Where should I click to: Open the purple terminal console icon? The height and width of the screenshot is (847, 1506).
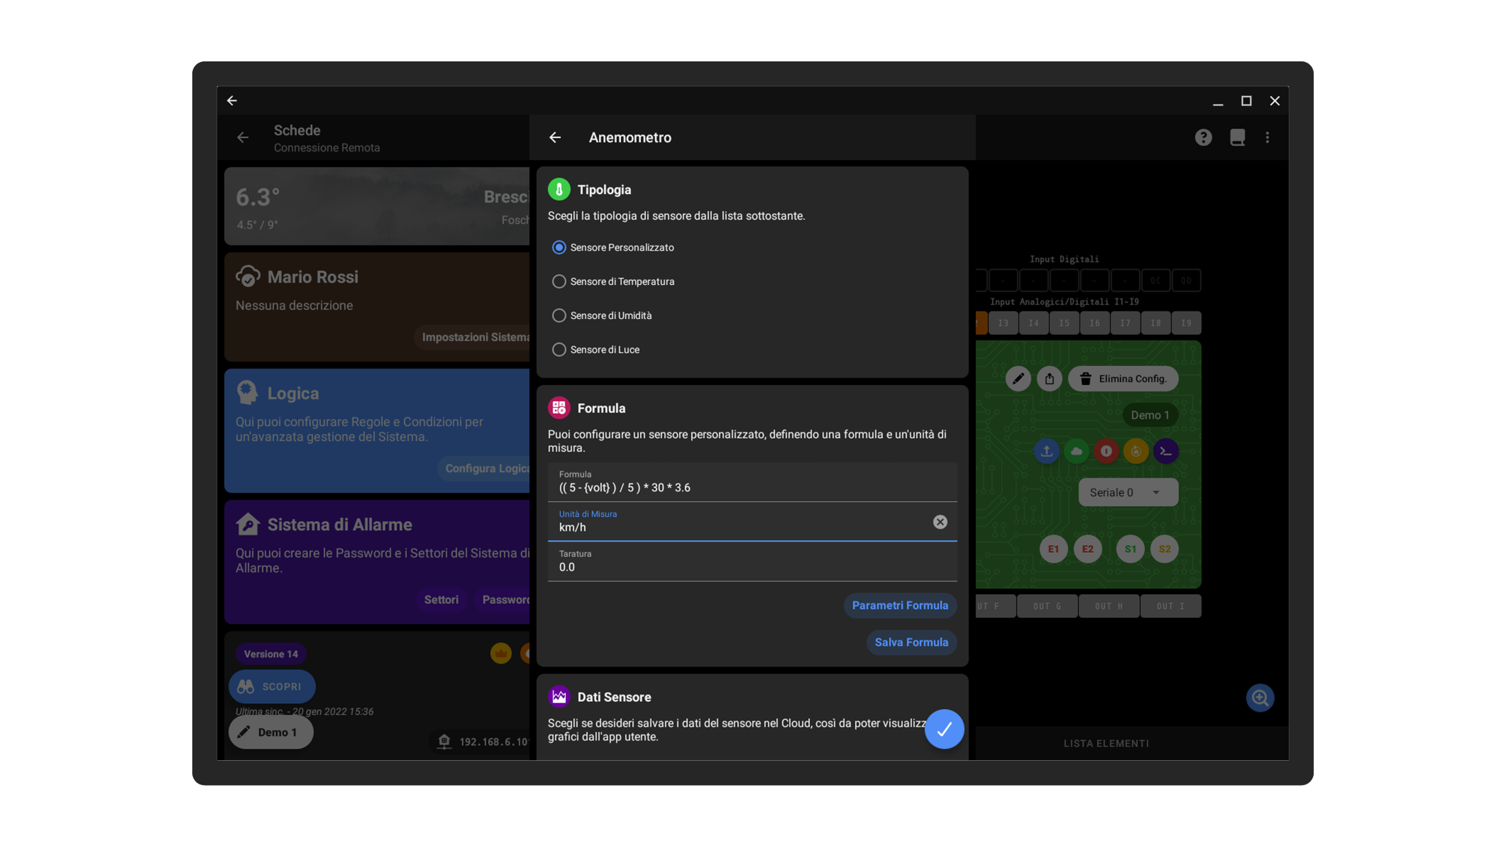[x=1165, y=451]
